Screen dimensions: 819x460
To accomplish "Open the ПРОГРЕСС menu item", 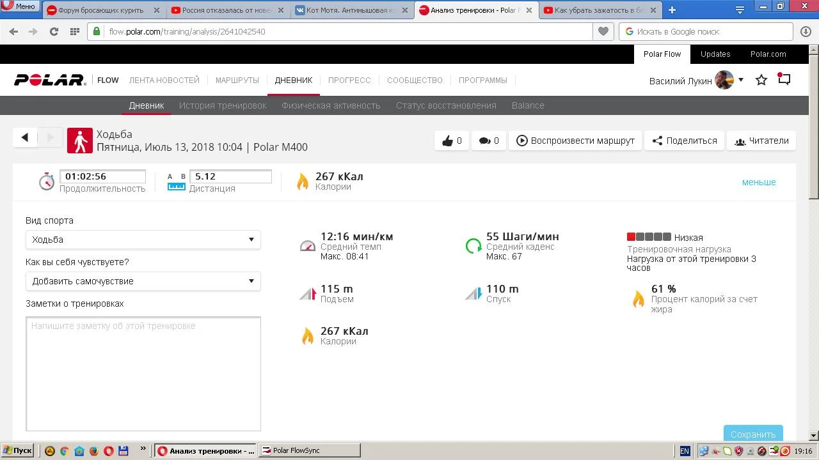I will [x=349, y=80].
